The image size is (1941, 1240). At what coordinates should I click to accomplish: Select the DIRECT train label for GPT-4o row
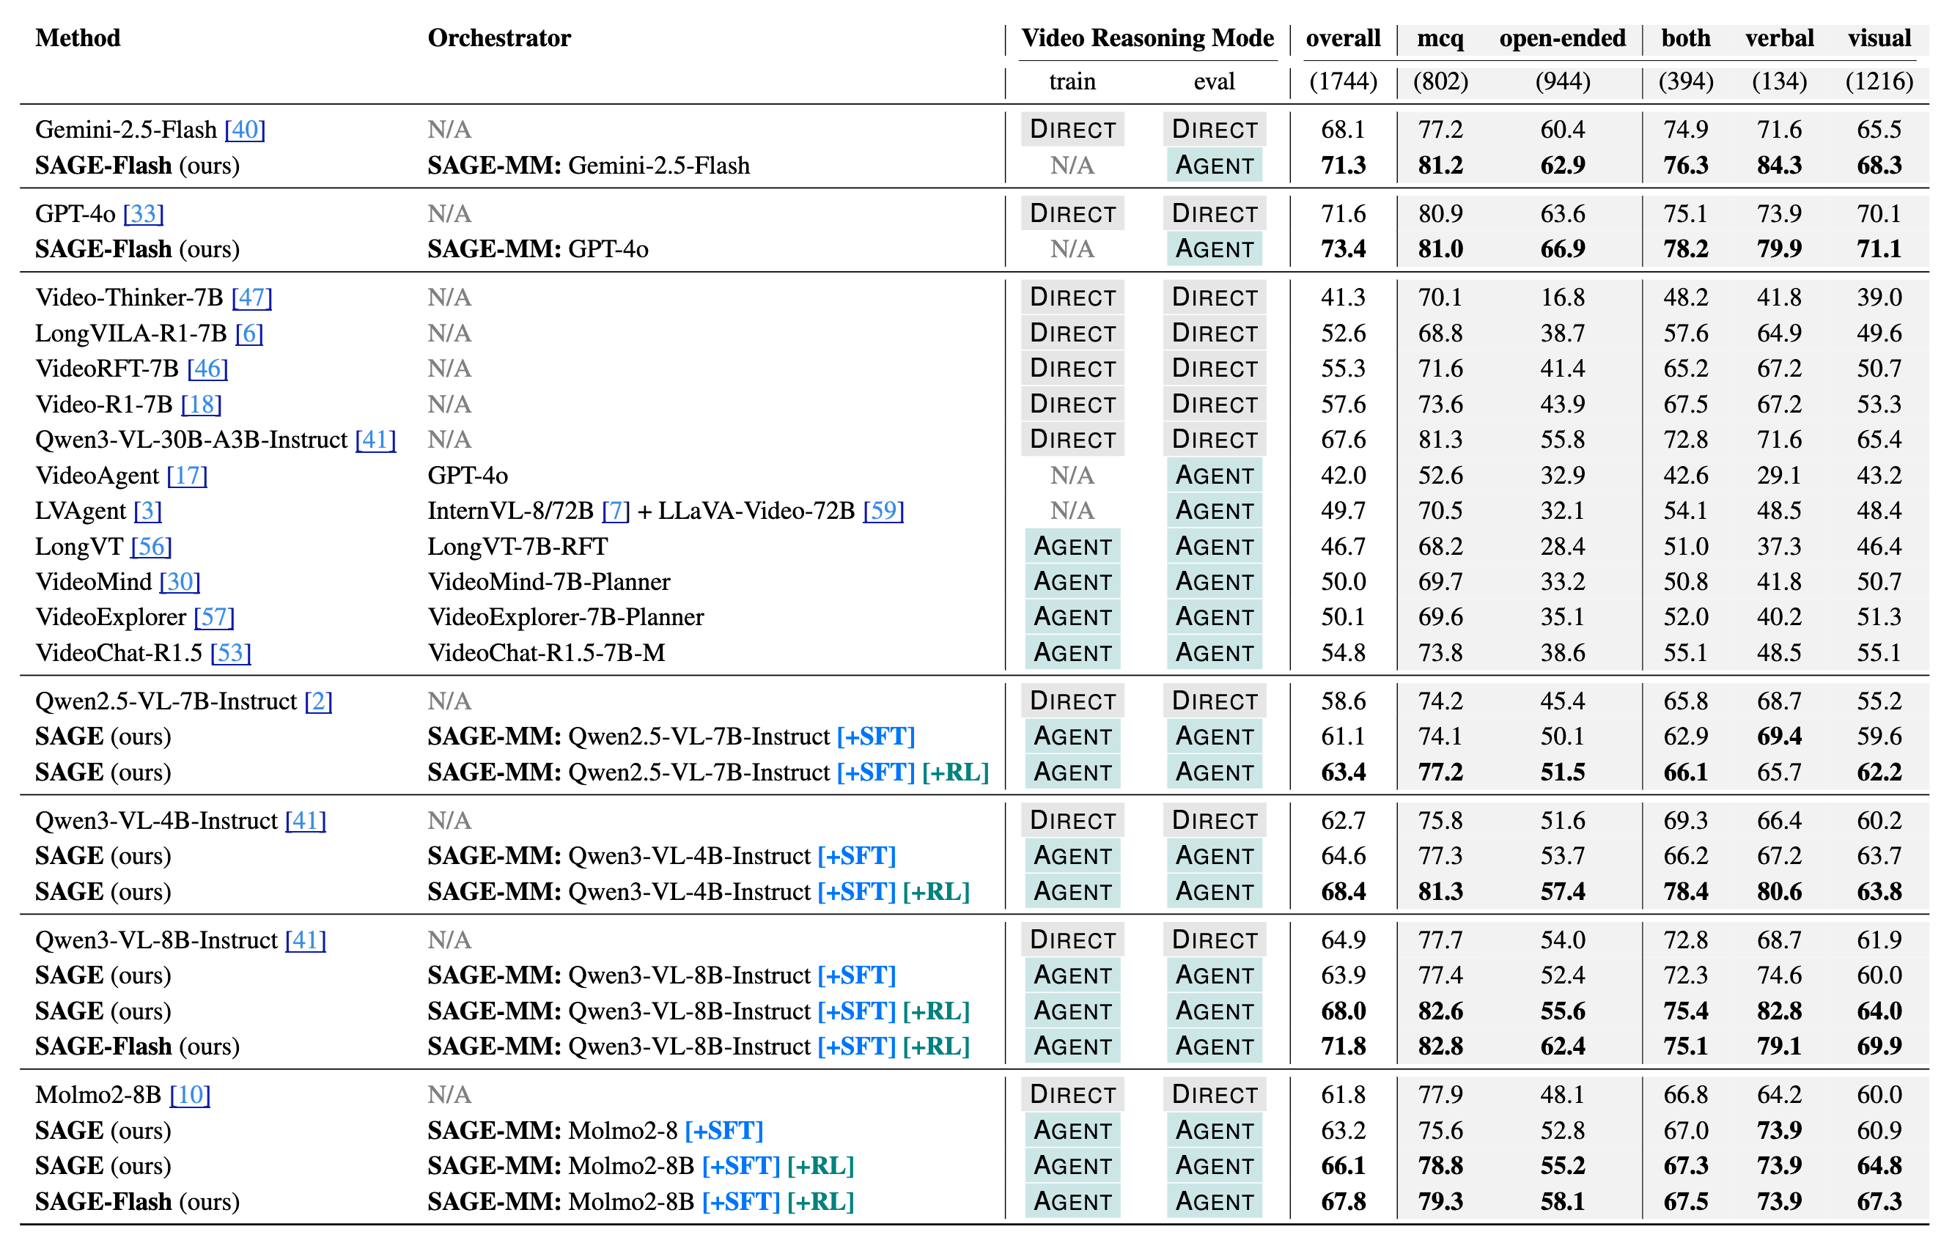[1072, 214]
